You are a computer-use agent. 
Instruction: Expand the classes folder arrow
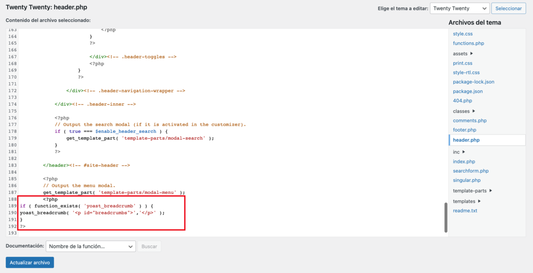coord(474,111)
